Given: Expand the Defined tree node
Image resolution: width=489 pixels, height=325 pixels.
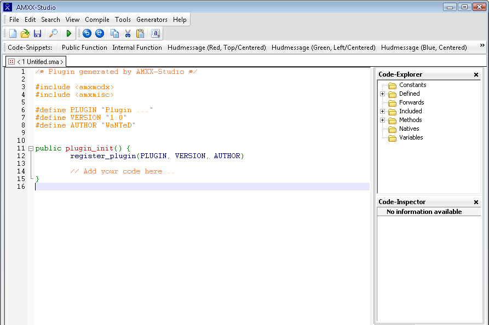Looking at the screenshot, I should pos(383,94).
